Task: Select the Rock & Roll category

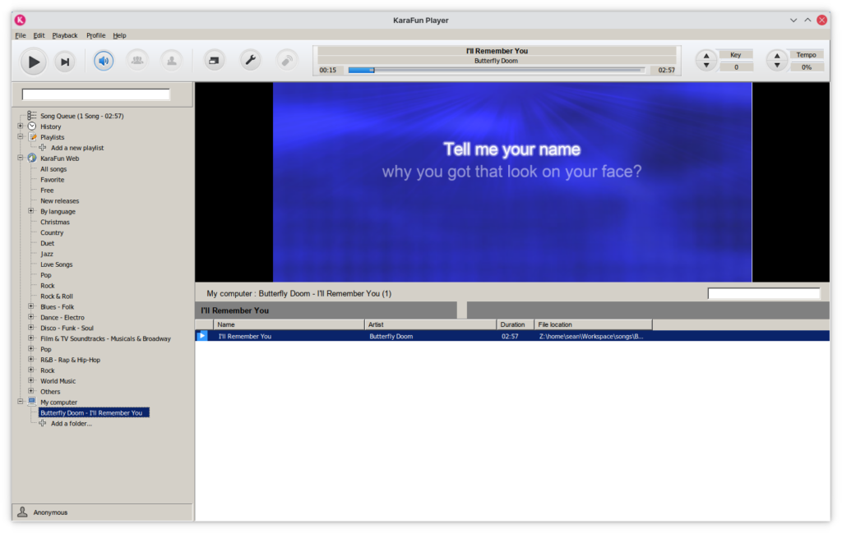Action: (x=57, y=296)
